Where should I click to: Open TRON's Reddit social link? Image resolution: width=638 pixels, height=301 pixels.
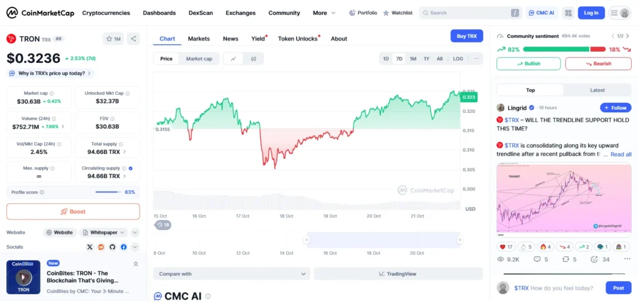[x=102, y=247]
